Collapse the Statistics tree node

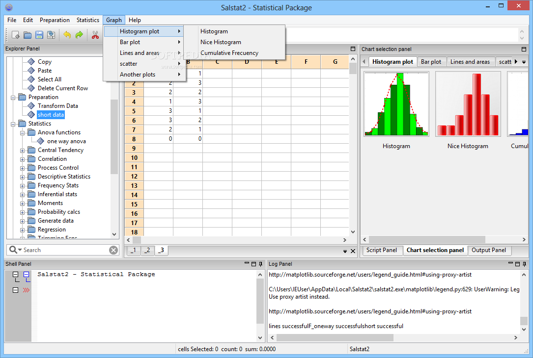pyautogui.click(x=13, y=124)
